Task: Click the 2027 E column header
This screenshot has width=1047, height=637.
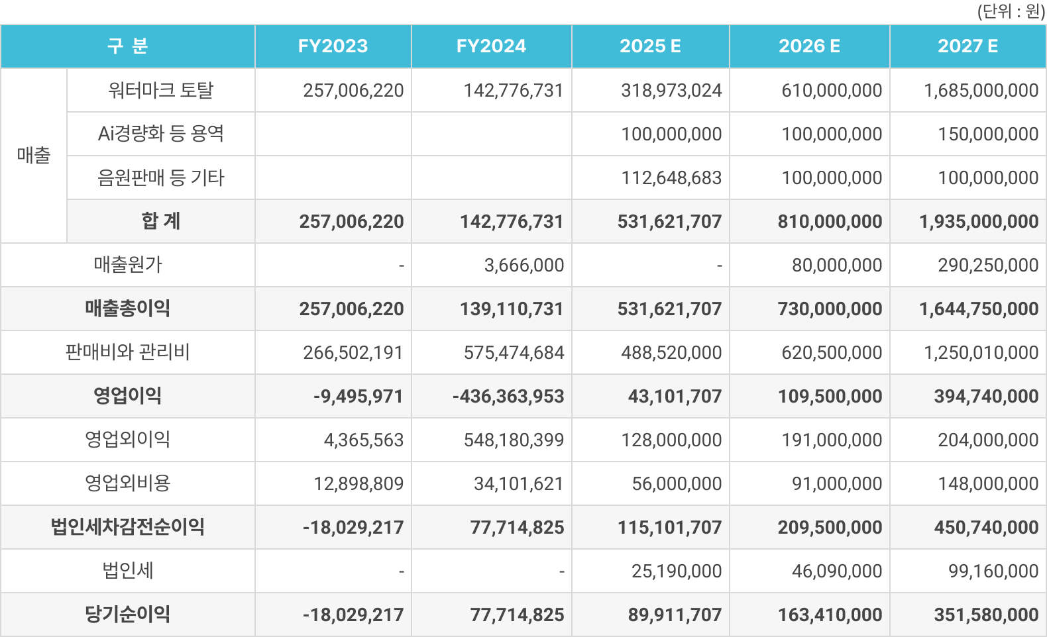Action: click(x=967, y=46)
